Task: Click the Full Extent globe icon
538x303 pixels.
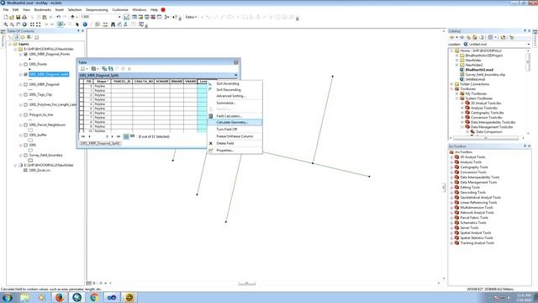Action: point(24,24)
